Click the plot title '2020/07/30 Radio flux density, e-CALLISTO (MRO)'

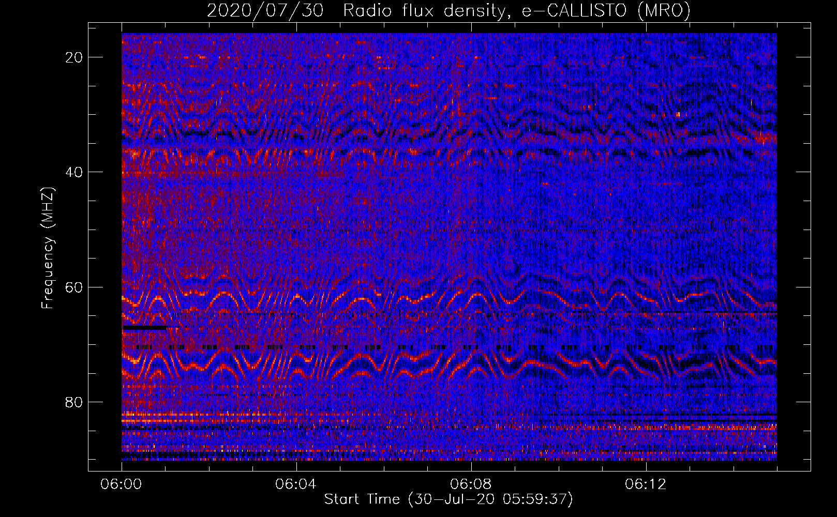click(x=449, y=11)
